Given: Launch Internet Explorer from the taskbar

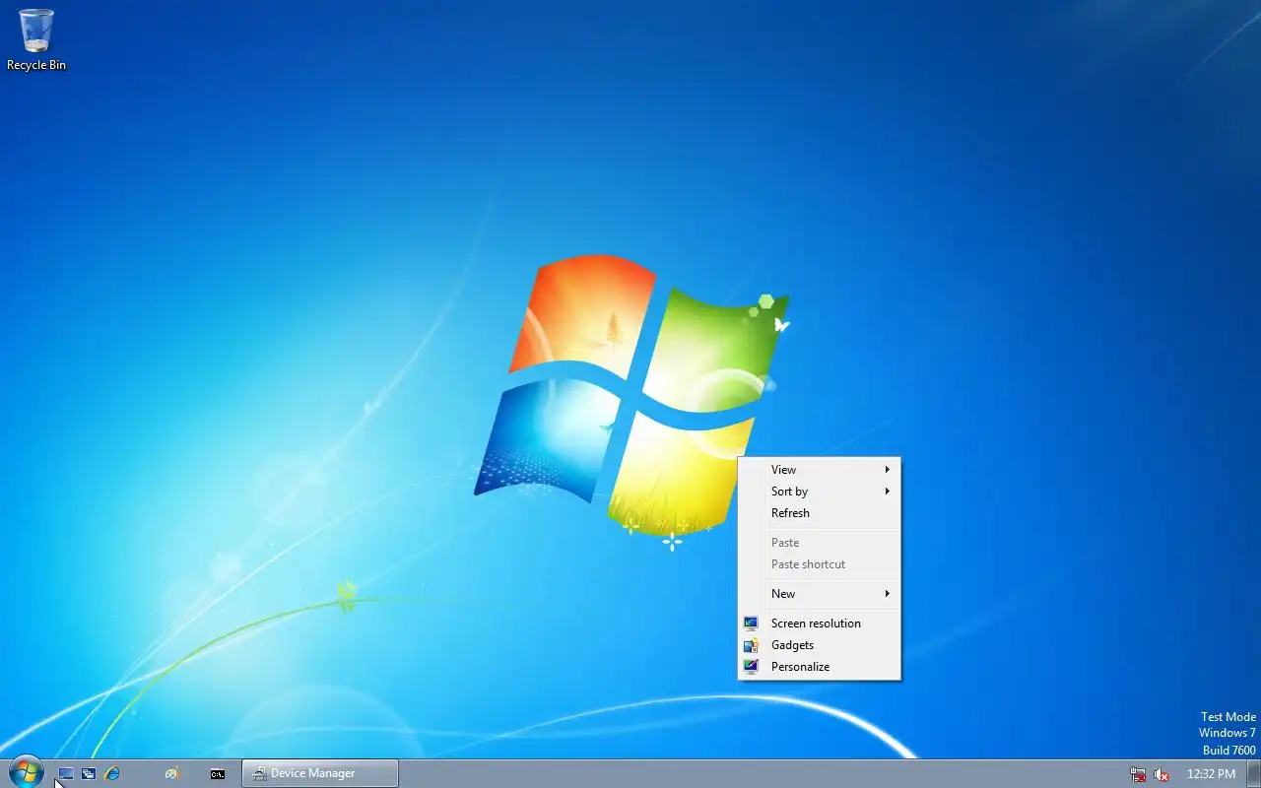Looking at the screenshot, I should coord(112,774).
